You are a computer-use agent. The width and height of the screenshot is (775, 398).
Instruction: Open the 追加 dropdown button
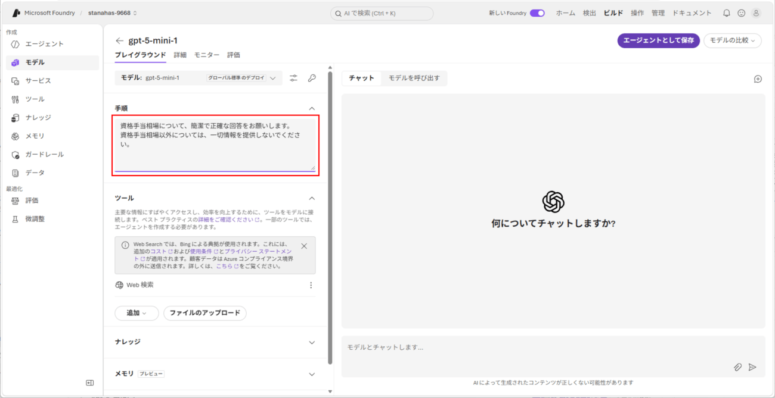click(x=137, y=313)
